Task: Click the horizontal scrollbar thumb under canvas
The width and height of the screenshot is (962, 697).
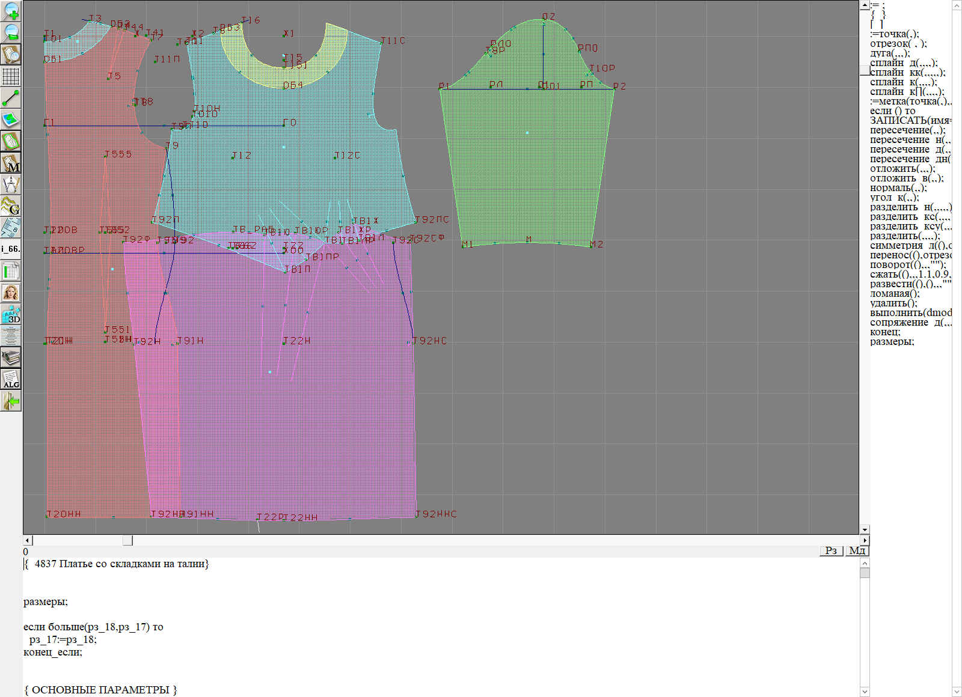Action: pyautogui.click(x=127, y=540)
